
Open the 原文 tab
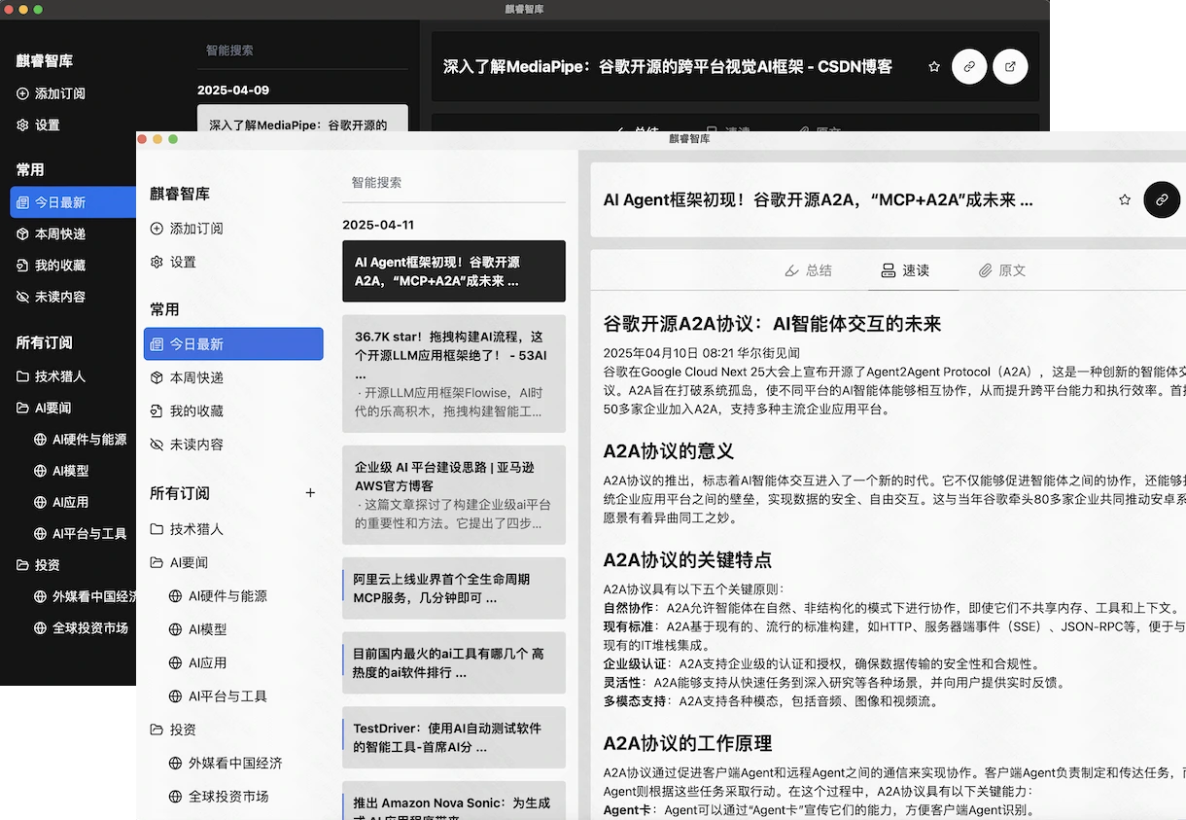point(1002,270)
